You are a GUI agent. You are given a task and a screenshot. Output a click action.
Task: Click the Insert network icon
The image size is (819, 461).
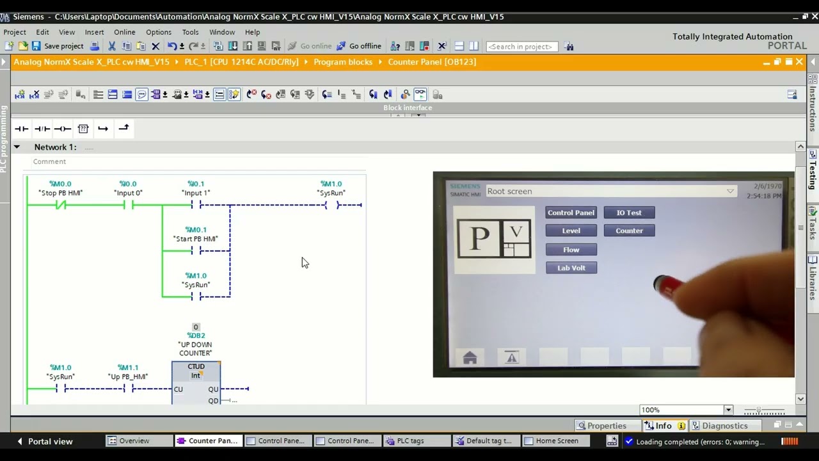pyautogui.click(x=20, y=95)
